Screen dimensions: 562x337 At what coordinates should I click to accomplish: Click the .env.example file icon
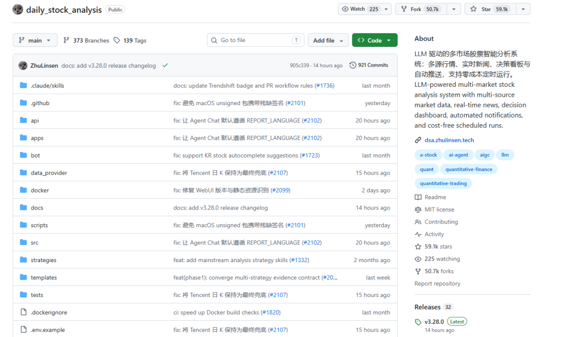tap(23, 330)
